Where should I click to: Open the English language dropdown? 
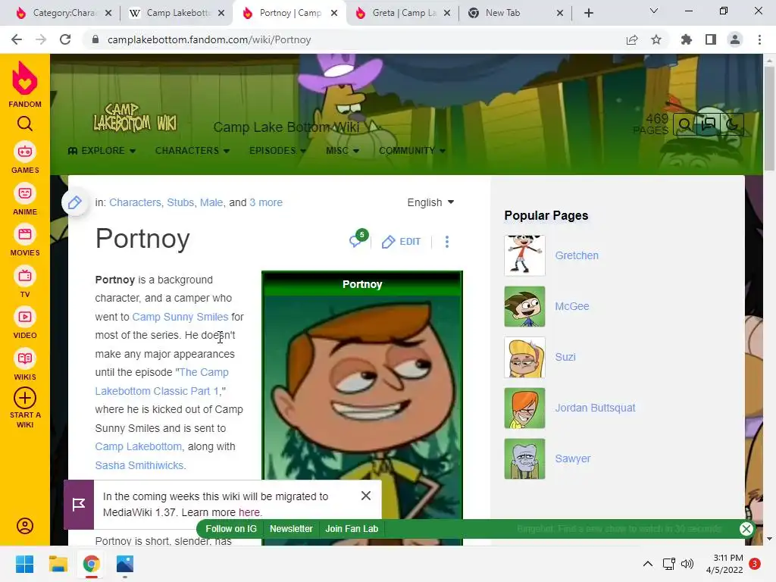(430, 202)
